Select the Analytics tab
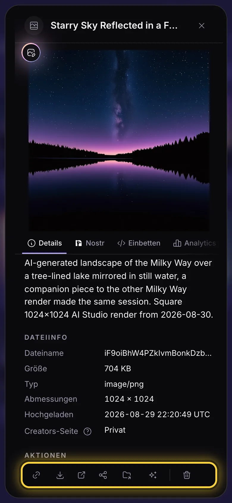Viewport: 232px width, 503px height. coord(195,243)
